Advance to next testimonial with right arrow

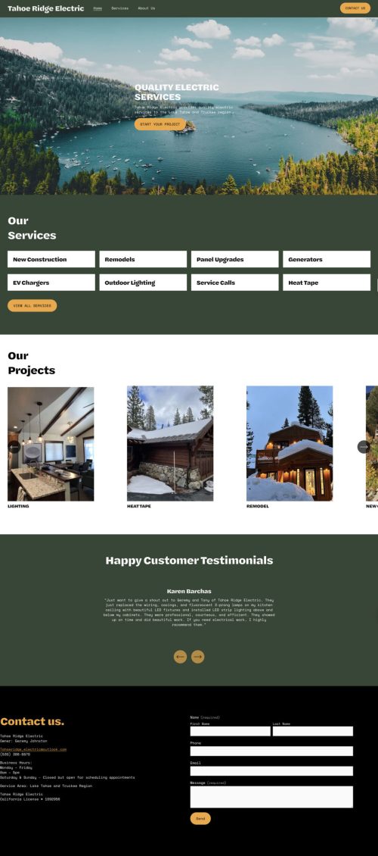coord(198,657)
